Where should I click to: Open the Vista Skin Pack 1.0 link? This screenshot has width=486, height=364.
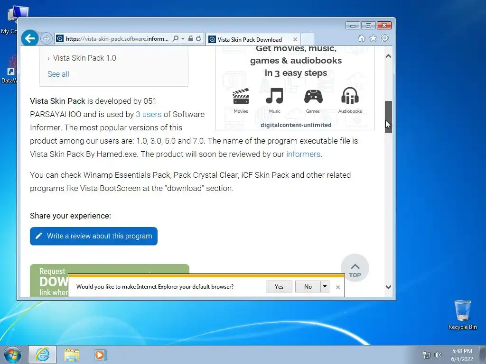84,58
